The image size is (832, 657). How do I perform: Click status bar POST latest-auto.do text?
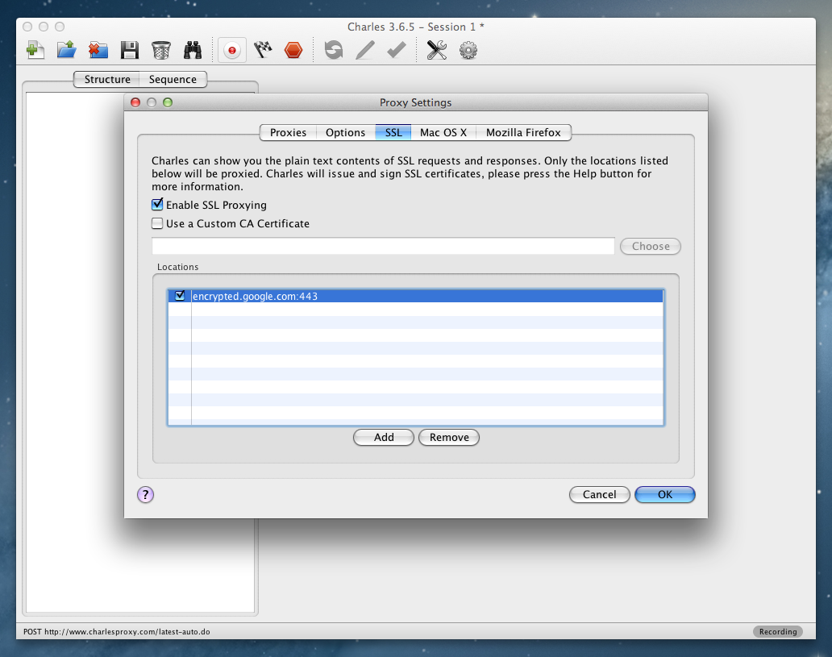pos(117,631)
